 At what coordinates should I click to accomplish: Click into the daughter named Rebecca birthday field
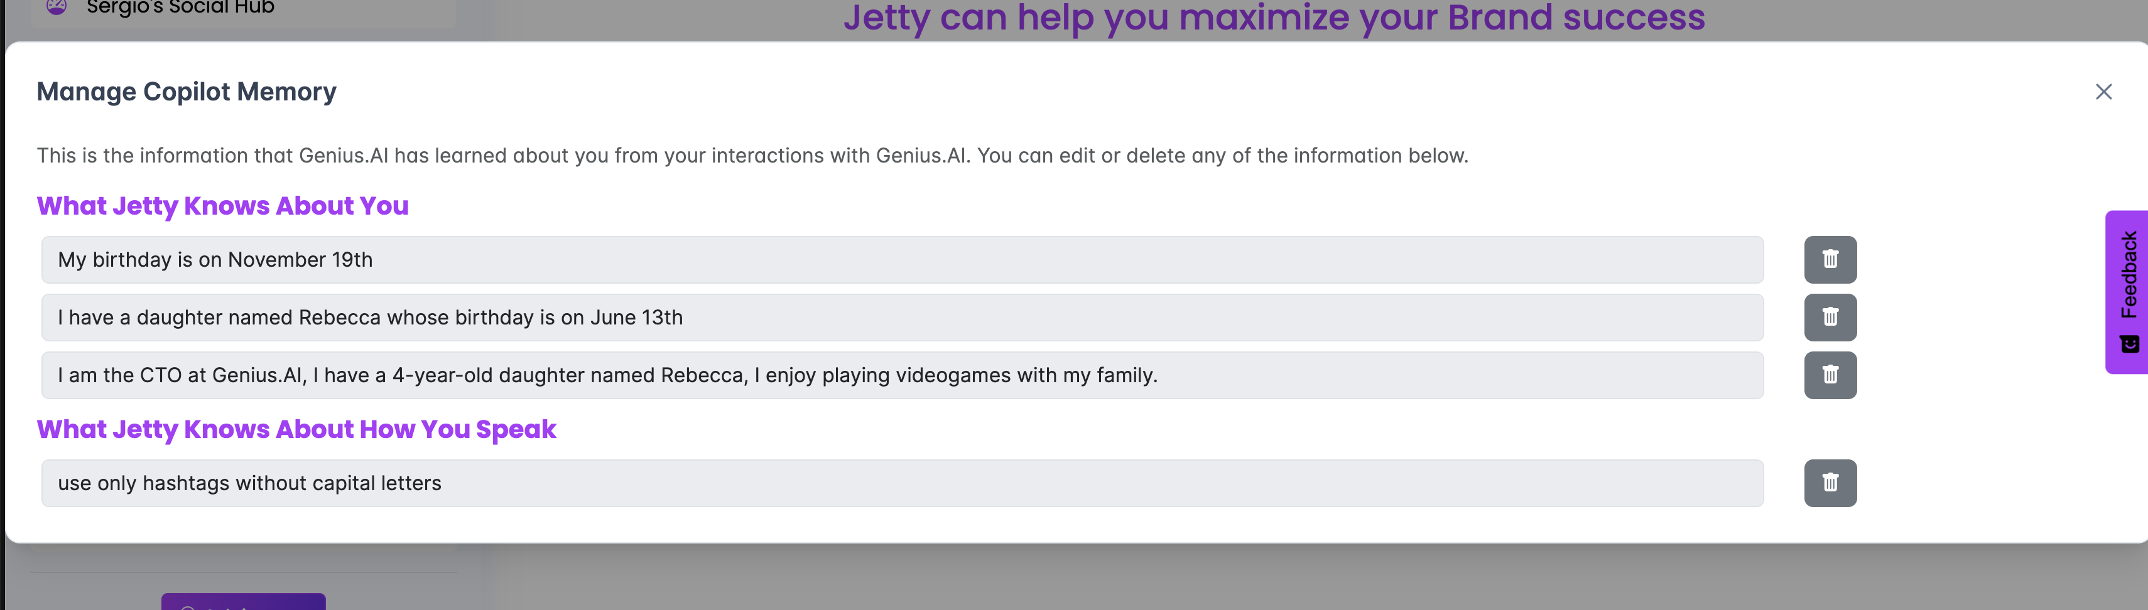click(x=903, y=317)
